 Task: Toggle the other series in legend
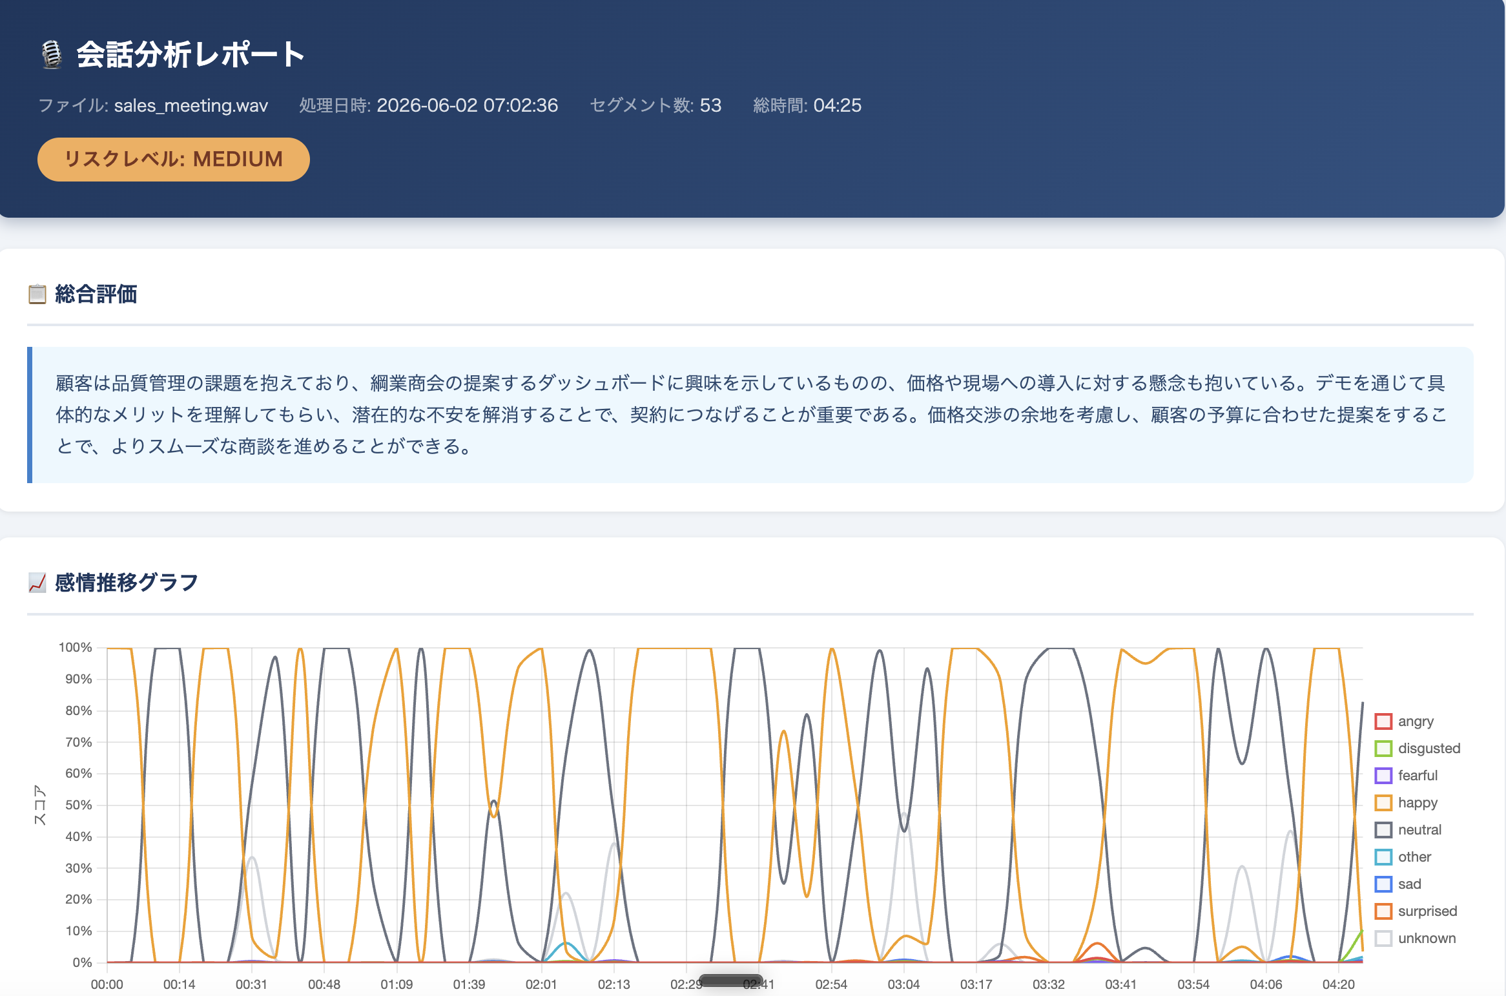[1403, 857]
